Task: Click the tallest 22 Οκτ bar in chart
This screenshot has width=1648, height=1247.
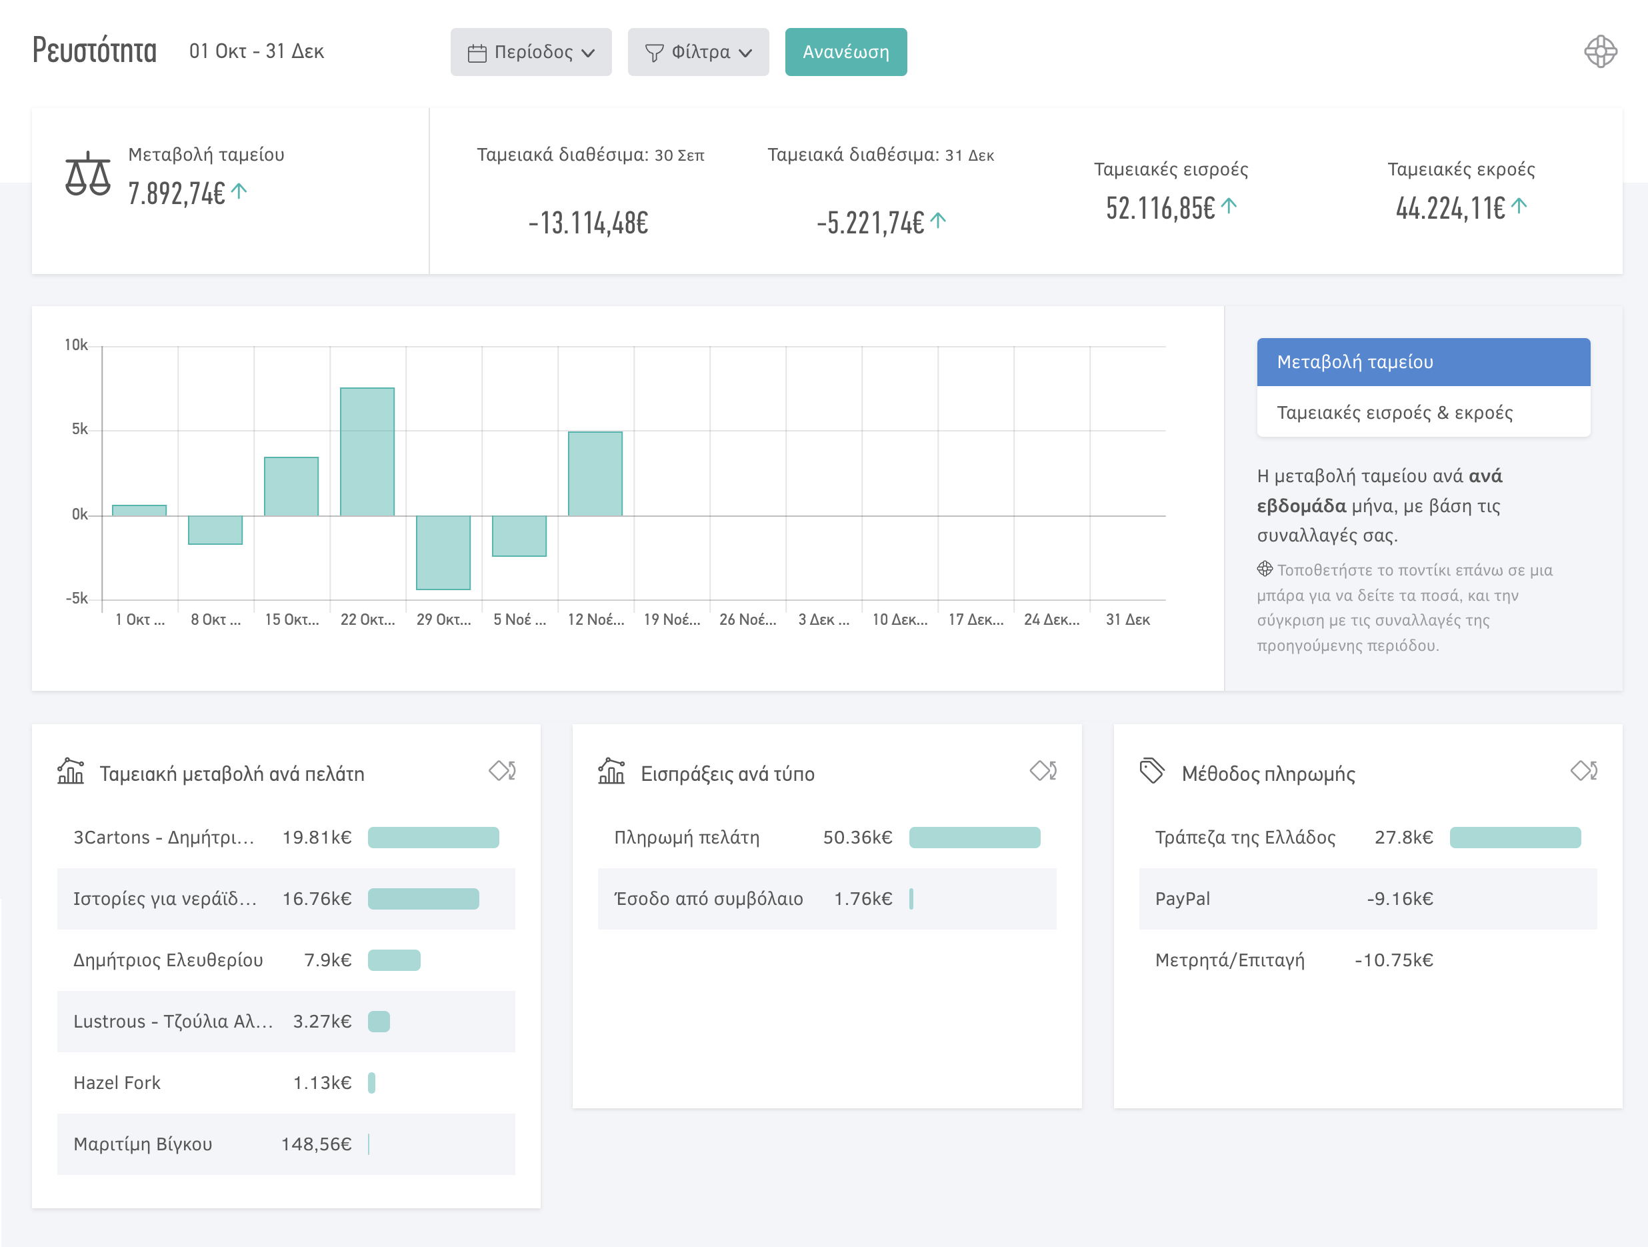Action: [x=367, y=451]
